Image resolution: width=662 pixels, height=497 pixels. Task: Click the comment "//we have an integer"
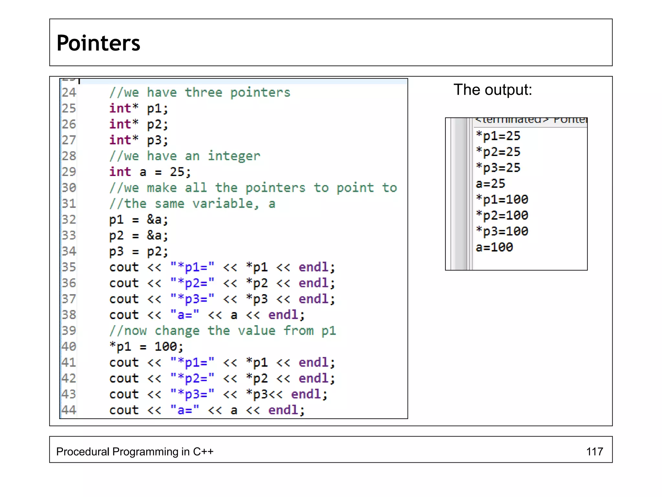[x=185, y=156]
